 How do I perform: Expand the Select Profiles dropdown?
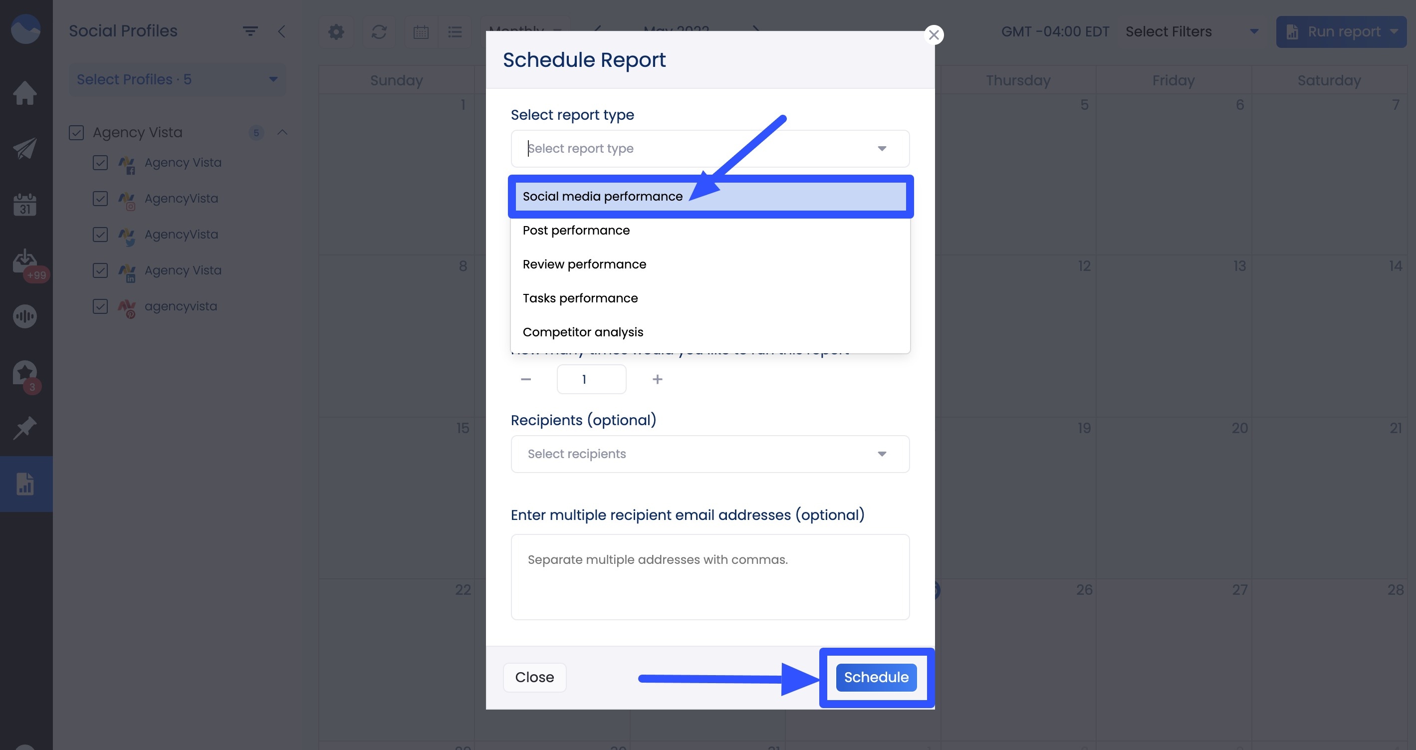click(177, 80)
